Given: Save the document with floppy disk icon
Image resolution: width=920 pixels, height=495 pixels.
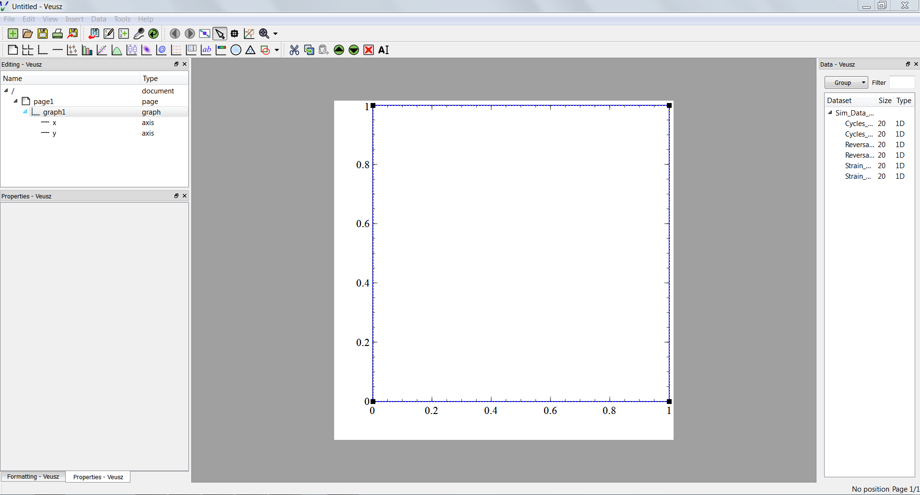Looking at the screenshot, I should (x=43, y=34).
